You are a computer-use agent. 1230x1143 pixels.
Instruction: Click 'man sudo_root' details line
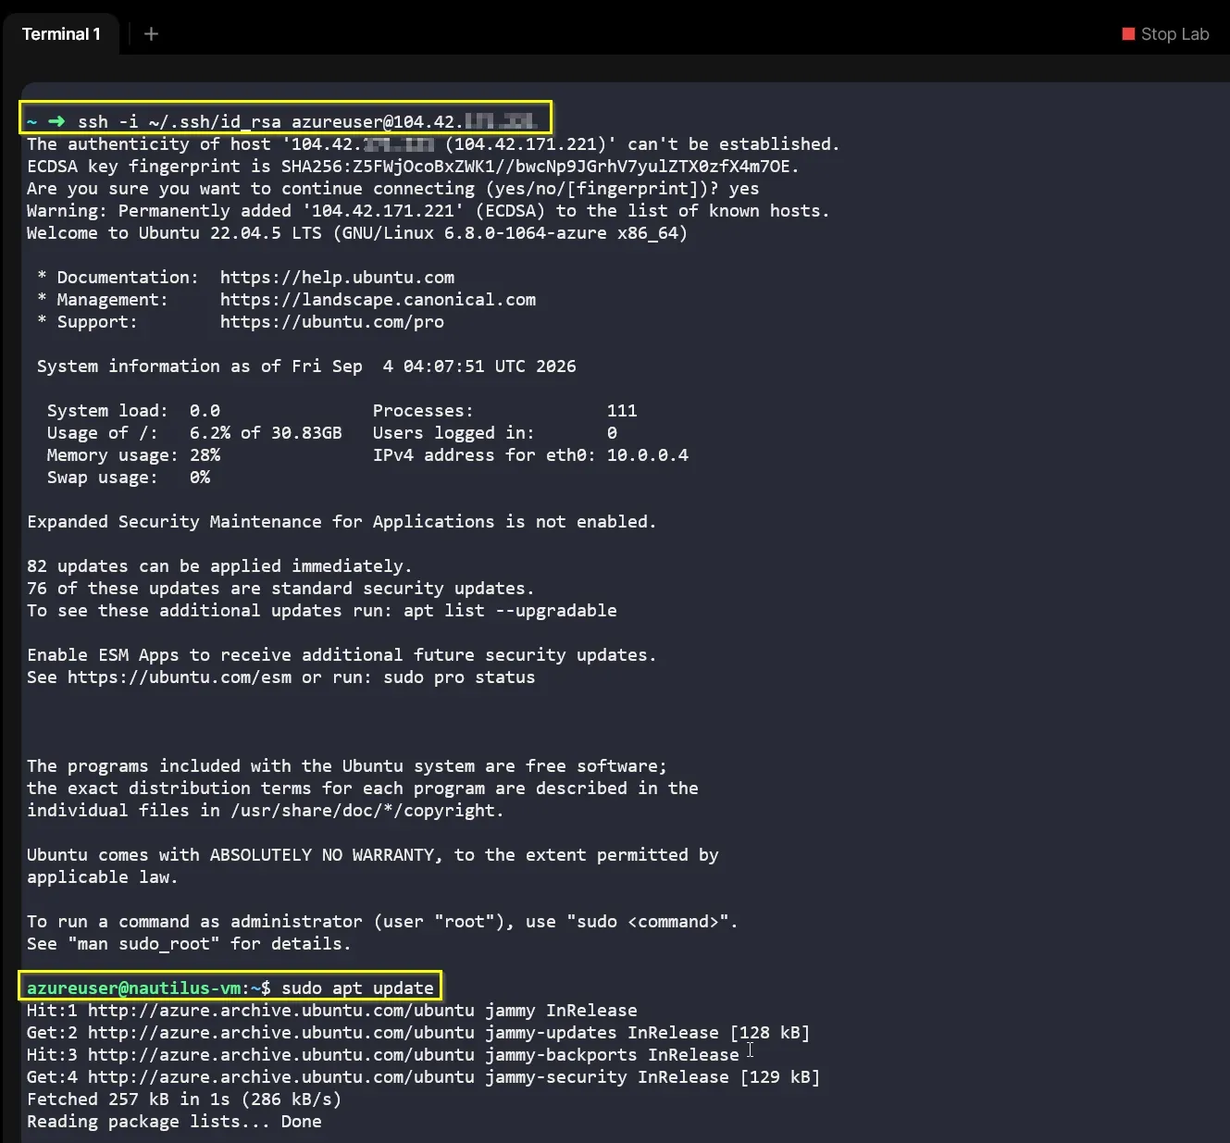(189, 944)
